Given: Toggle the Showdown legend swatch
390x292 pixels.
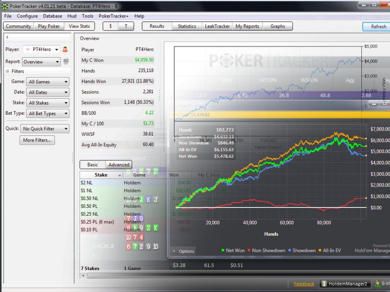Looking at the screenshot, I should click(290, 250).
